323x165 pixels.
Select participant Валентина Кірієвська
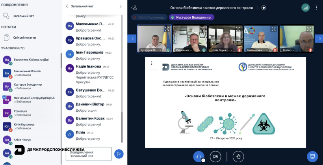point(31,60)
